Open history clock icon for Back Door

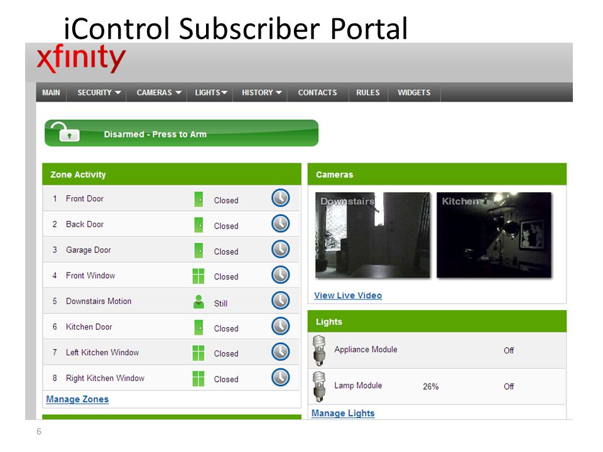coord(280,223)
